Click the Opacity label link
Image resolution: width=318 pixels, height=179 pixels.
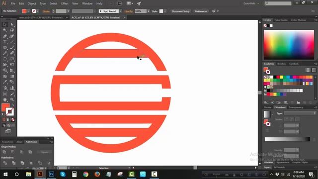click(129, 11)
